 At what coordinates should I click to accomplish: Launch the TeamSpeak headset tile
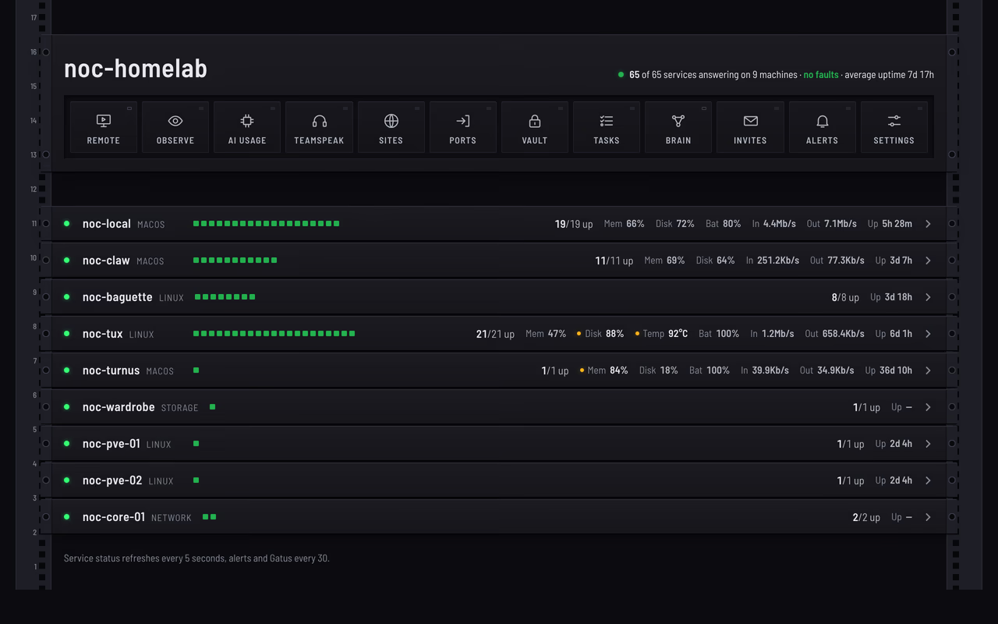click(x=320, y=121)
